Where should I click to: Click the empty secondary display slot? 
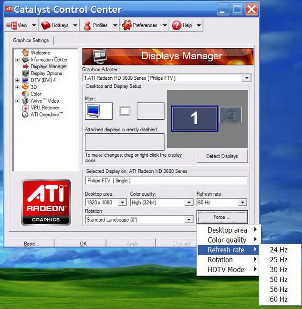pos(150,111)
